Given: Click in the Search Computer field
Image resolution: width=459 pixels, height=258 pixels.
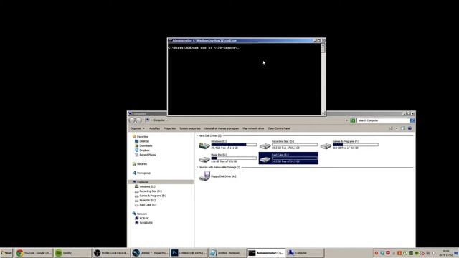Looking at the screenshot, I should [383, 120].
